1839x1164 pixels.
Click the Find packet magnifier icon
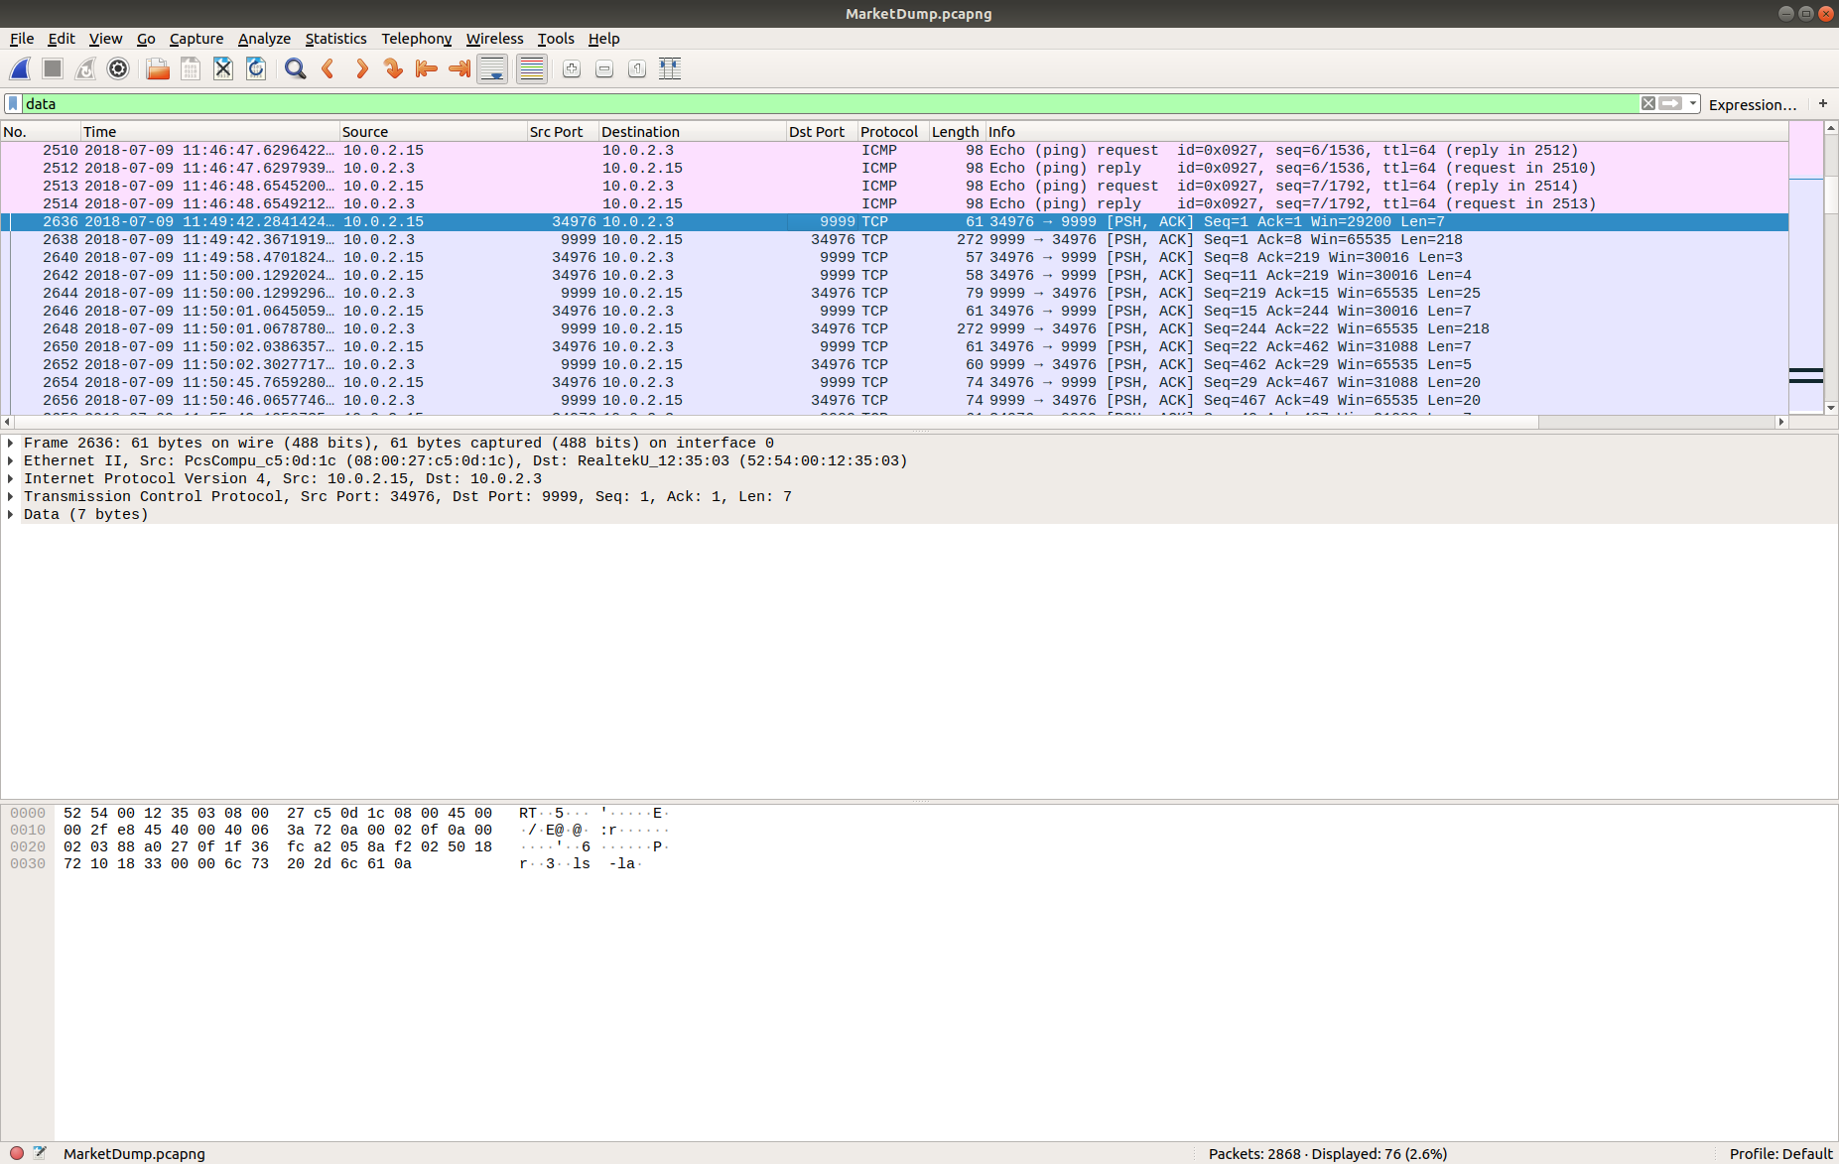tap(295, 68)
